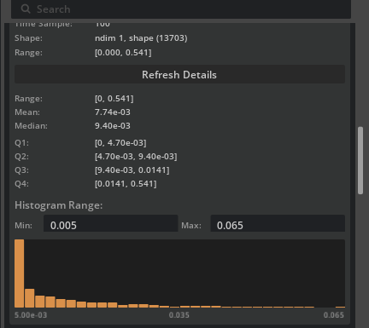
Task: Click the vertical scrollbar thumb
Action: (x=360, y=161)
